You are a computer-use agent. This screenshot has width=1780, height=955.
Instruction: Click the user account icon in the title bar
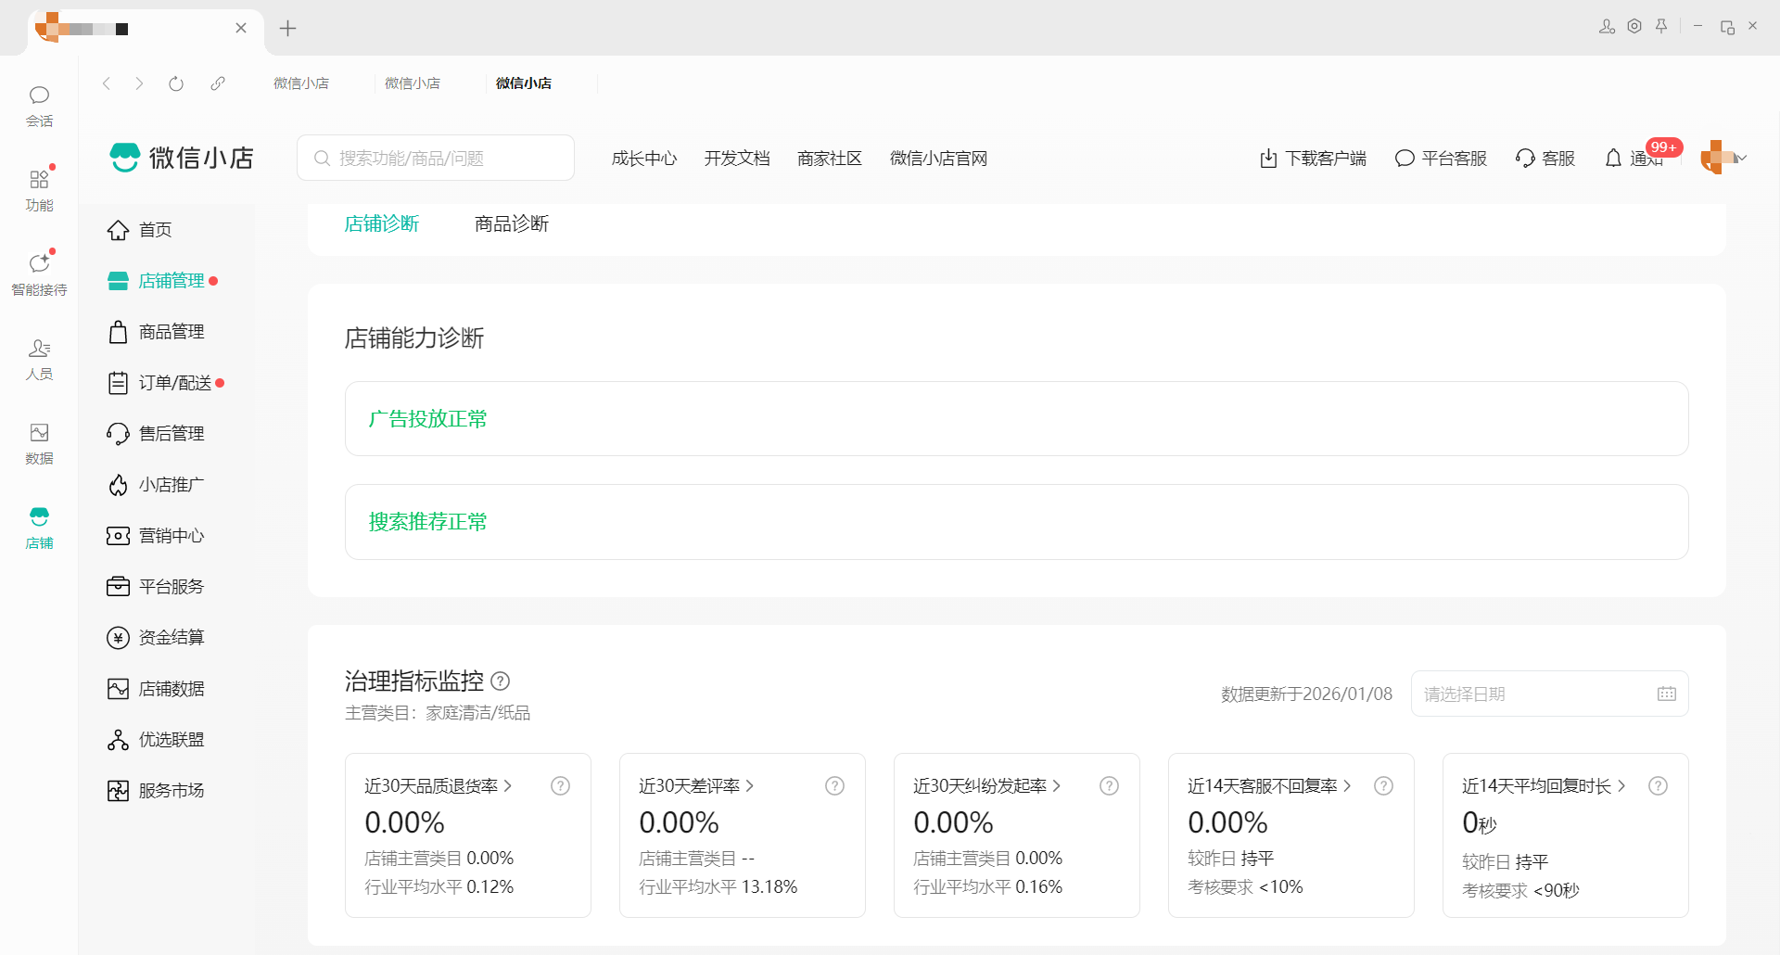tap(1607, 26)
